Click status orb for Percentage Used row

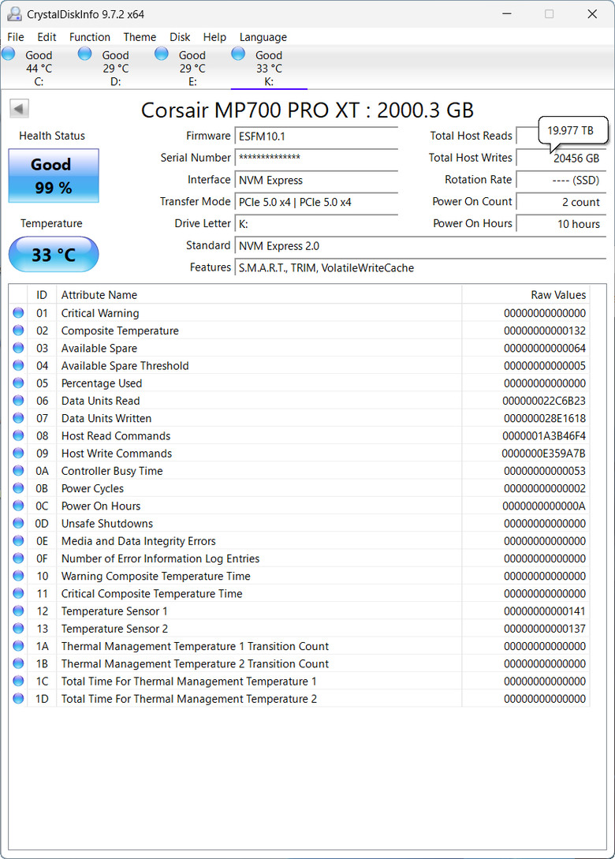(x=19, y=383)
